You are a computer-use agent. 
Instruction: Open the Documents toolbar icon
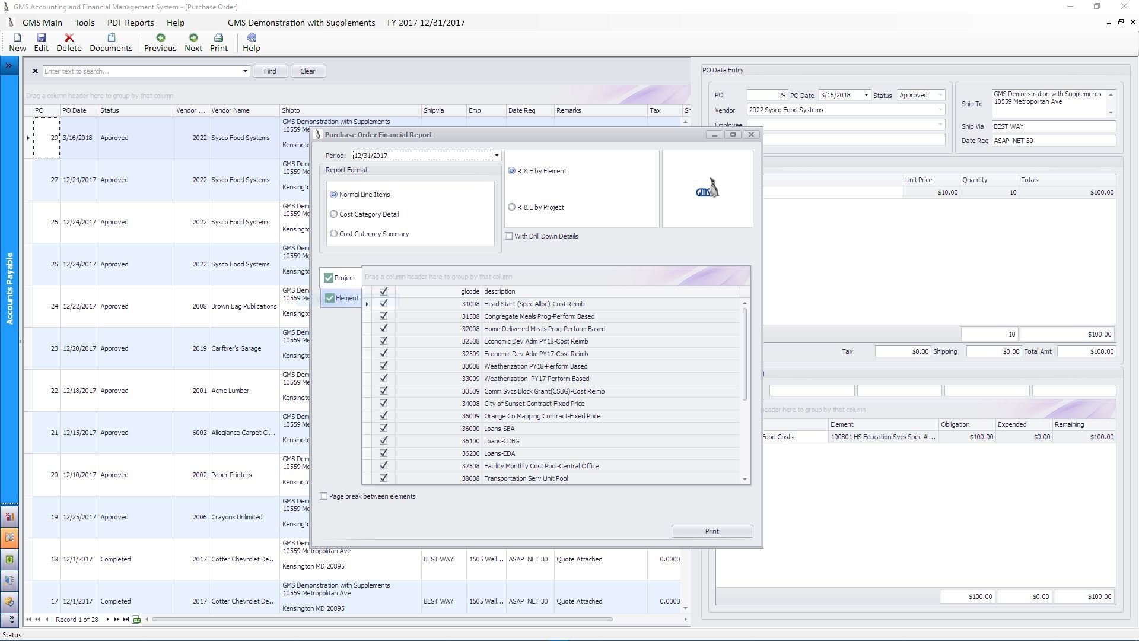(x=111, y=38)
